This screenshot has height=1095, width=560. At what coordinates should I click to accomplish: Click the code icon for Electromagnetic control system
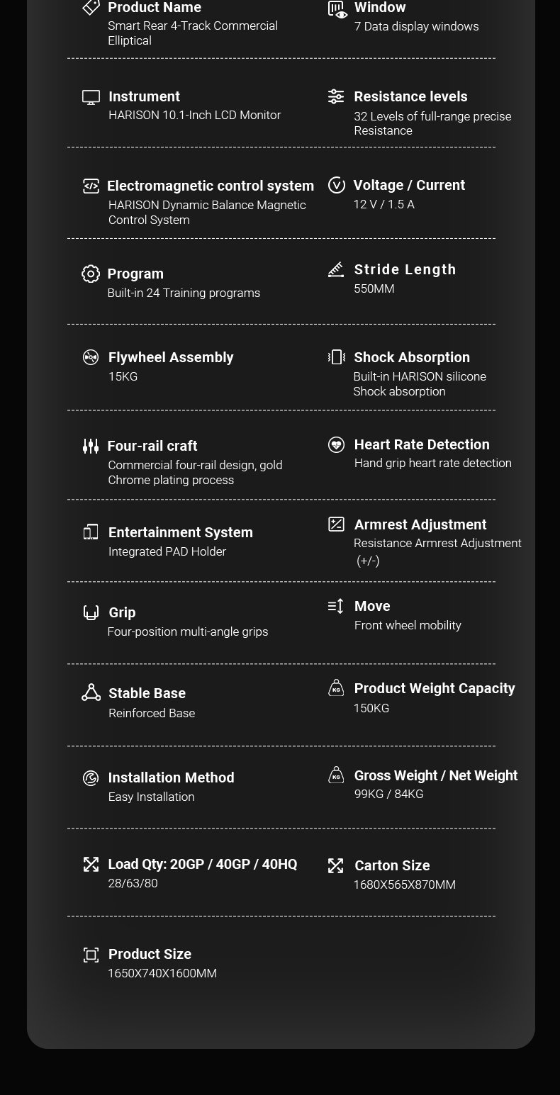click(91, 186)
